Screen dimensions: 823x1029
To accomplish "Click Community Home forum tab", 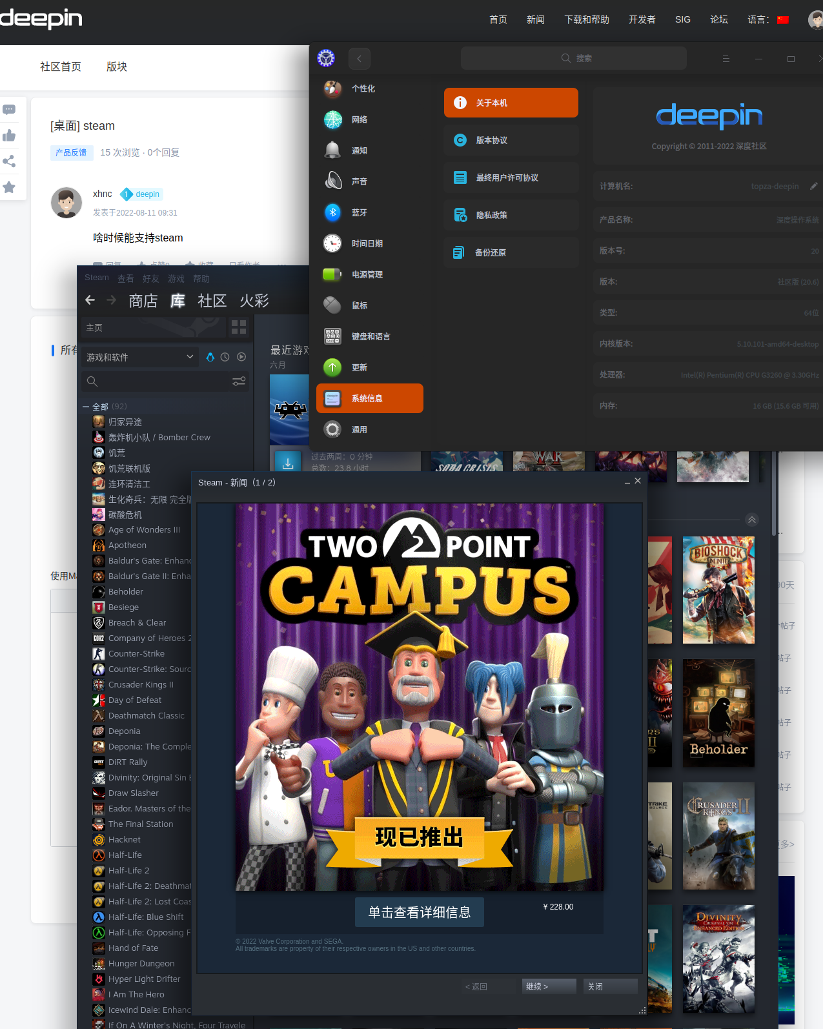I will (x=61, y=66).
